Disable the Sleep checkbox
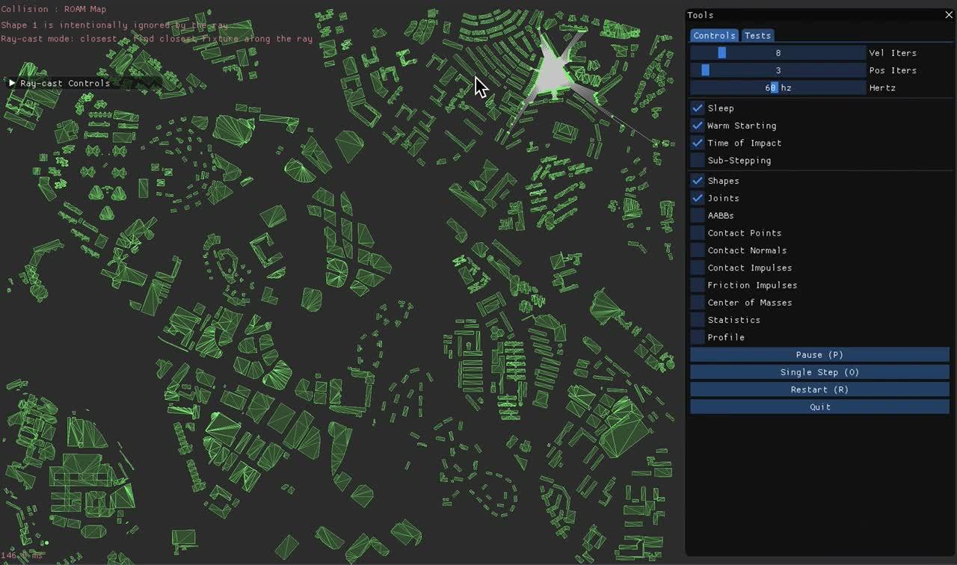The height and width of the screenshot is (565, 957). [x=698, y=108]
